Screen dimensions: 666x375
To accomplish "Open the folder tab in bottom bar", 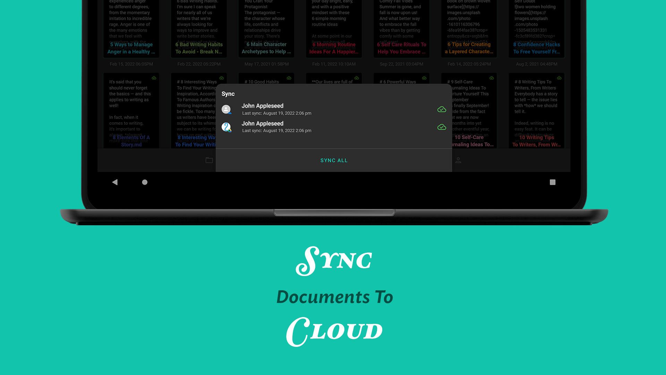I will 209,160.
